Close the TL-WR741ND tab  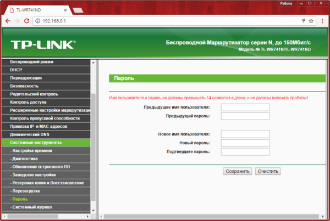[65, 10]
